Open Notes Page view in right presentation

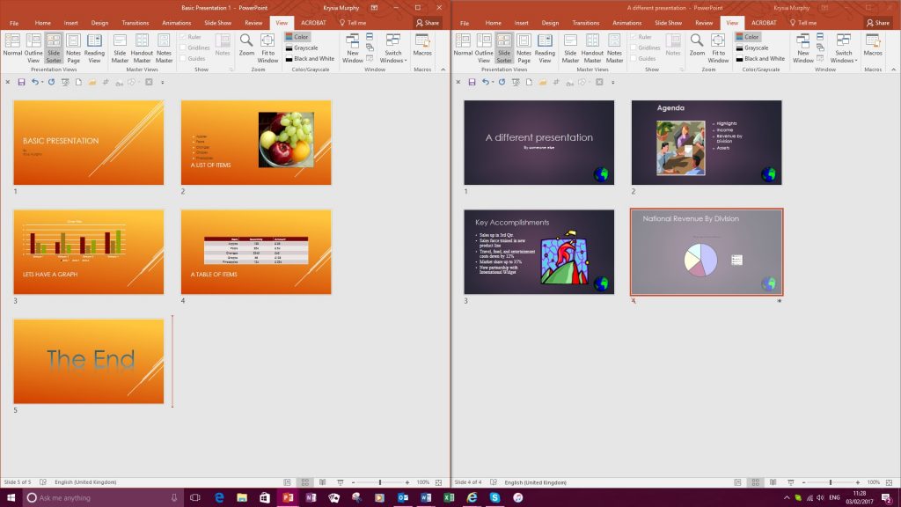point(526,48)
